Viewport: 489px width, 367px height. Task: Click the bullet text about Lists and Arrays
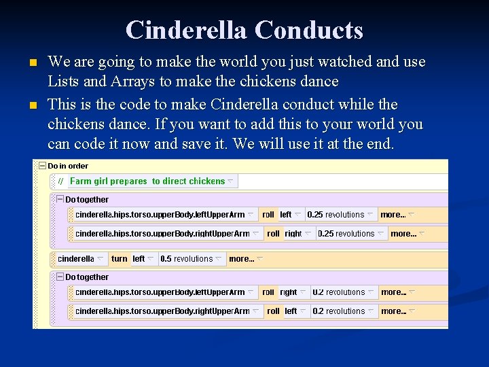point(236,71)
